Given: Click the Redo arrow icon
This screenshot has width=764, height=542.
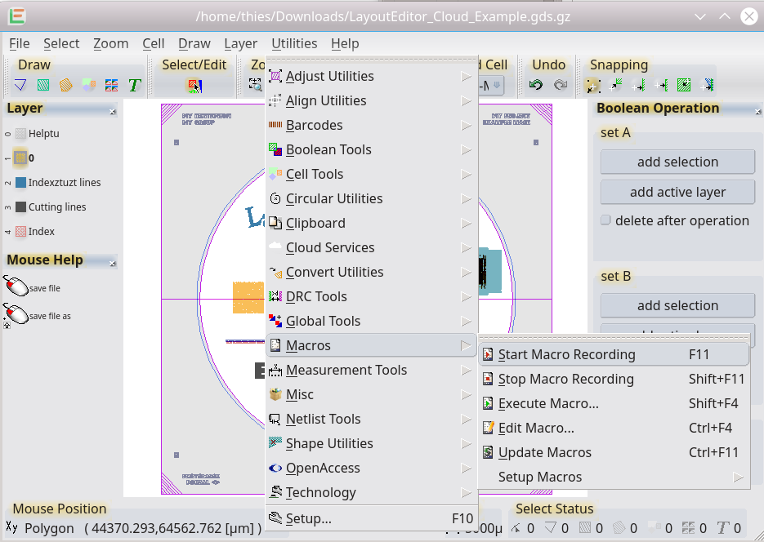Looking at the screenshot, I should pyautogui.click(x=561, y=85).
